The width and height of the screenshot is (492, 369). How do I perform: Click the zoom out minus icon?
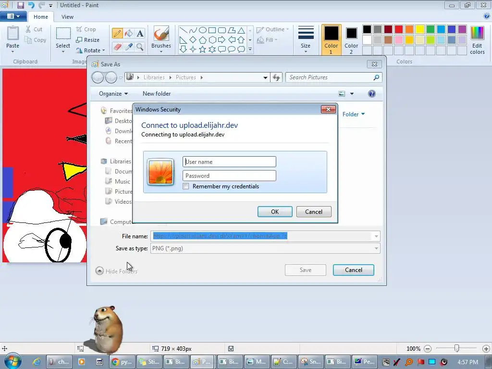pos(427,349)
